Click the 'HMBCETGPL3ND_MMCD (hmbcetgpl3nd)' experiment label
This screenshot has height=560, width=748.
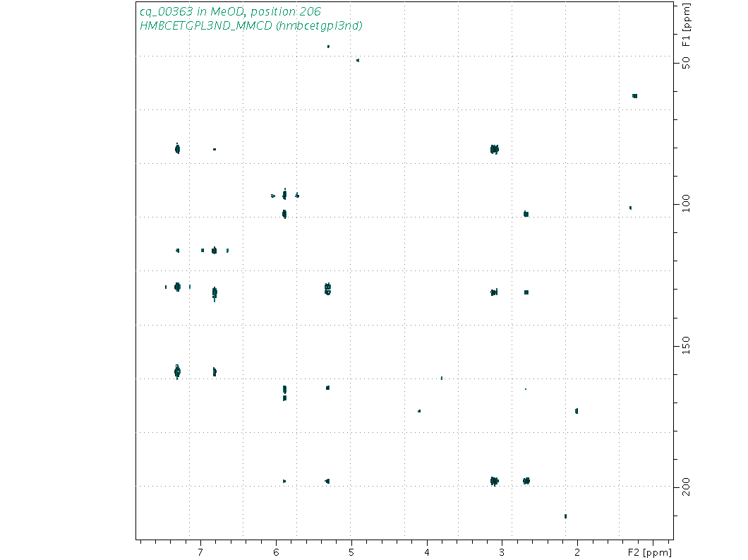251,26
